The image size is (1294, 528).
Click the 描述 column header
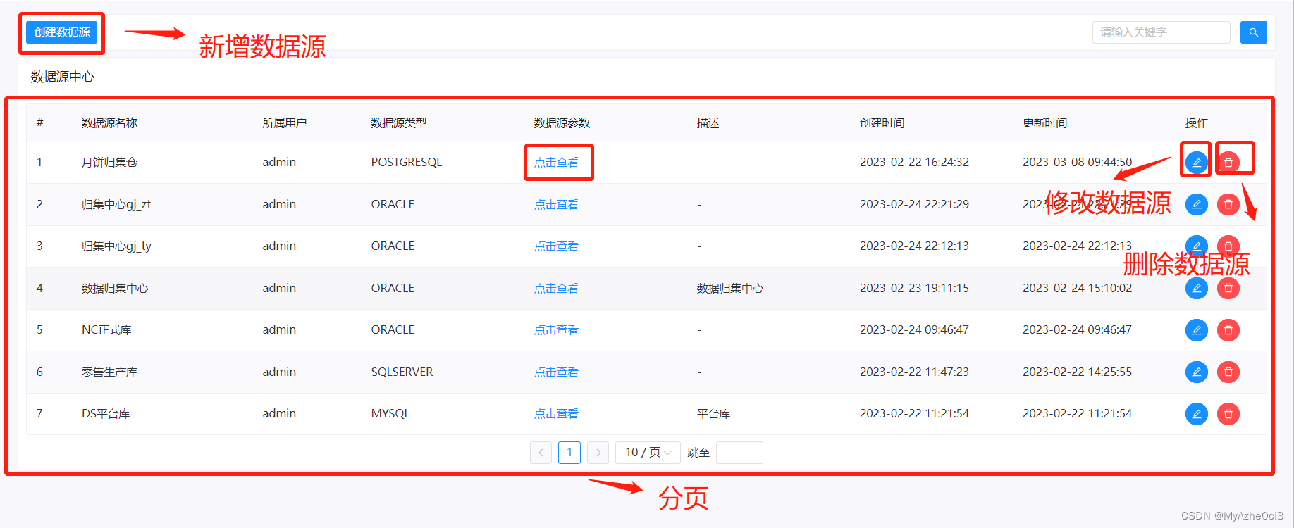(708, 123)
